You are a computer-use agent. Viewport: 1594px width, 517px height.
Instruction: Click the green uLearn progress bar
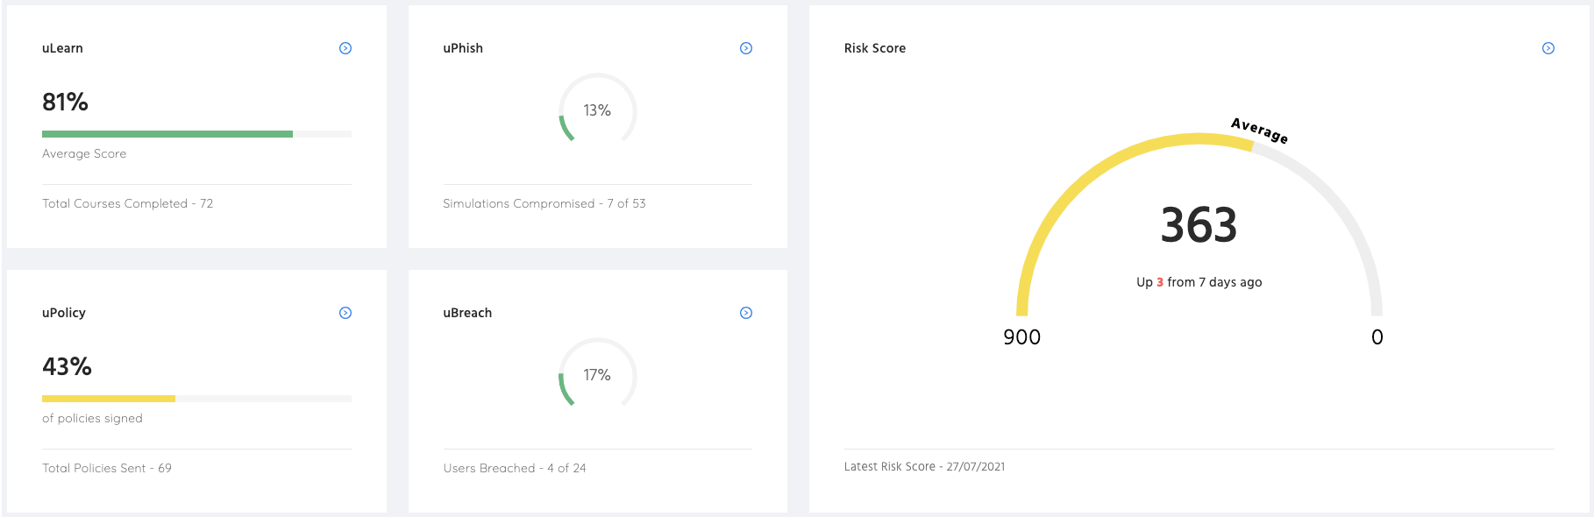tap(167, 133)
